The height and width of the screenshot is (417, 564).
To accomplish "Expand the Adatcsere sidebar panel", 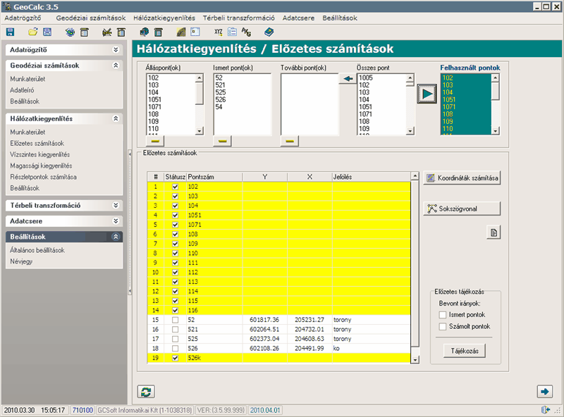I will click(x=116, y=220).
